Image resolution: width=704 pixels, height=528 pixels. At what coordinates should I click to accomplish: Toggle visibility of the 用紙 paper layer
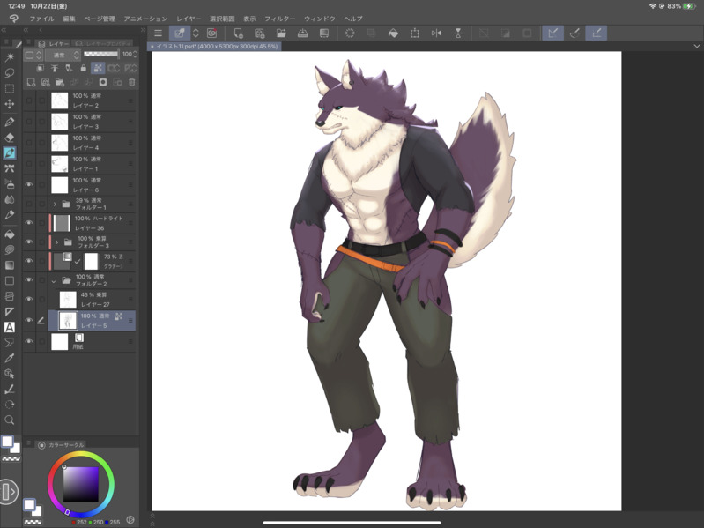click(29, 342)
